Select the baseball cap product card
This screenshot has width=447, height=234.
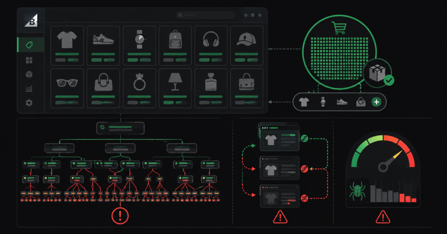tap(247, 45)
